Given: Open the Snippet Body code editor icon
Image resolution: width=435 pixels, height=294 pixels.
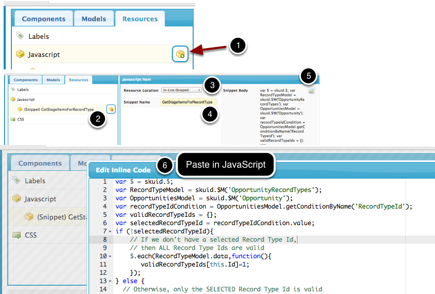Looking at the screenshot, I should [x=312, y=90].
